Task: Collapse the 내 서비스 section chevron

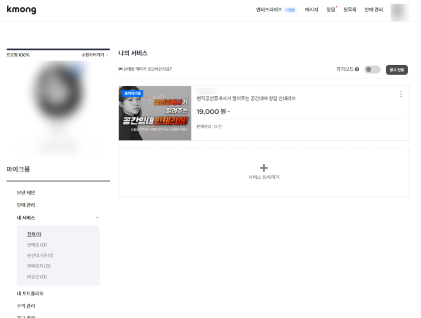Action: [97, 217]
